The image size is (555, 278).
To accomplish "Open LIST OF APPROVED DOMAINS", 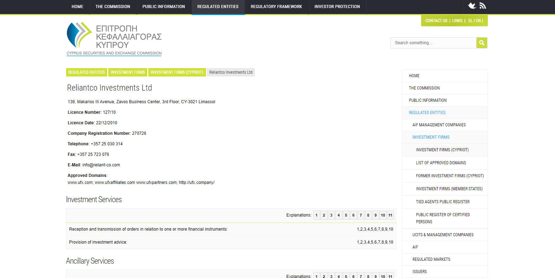I will pos(445,163).
